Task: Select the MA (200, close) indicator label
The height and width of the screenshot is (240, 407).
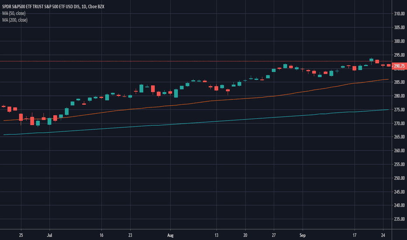Action: (15, 20)
